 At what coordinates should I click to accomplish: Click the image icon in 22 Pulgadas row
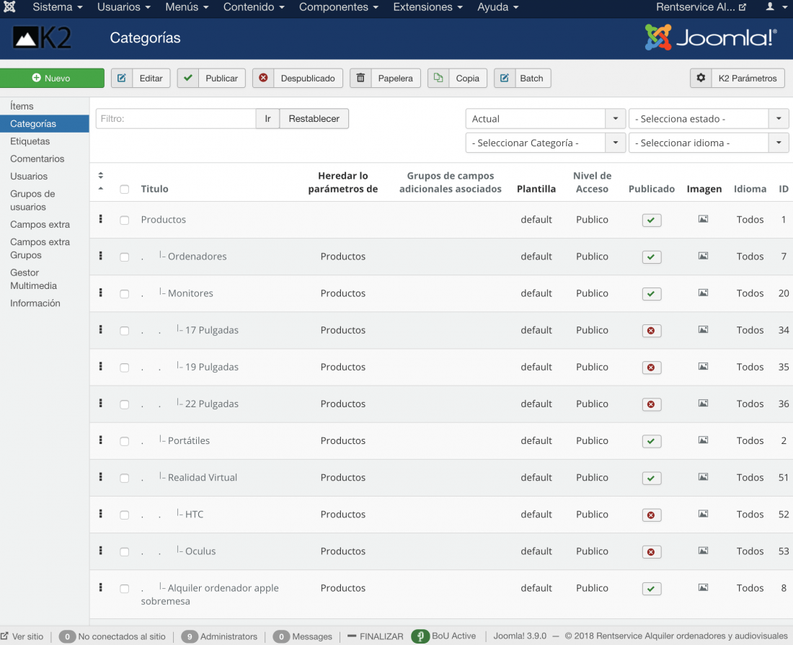(703, 404)
